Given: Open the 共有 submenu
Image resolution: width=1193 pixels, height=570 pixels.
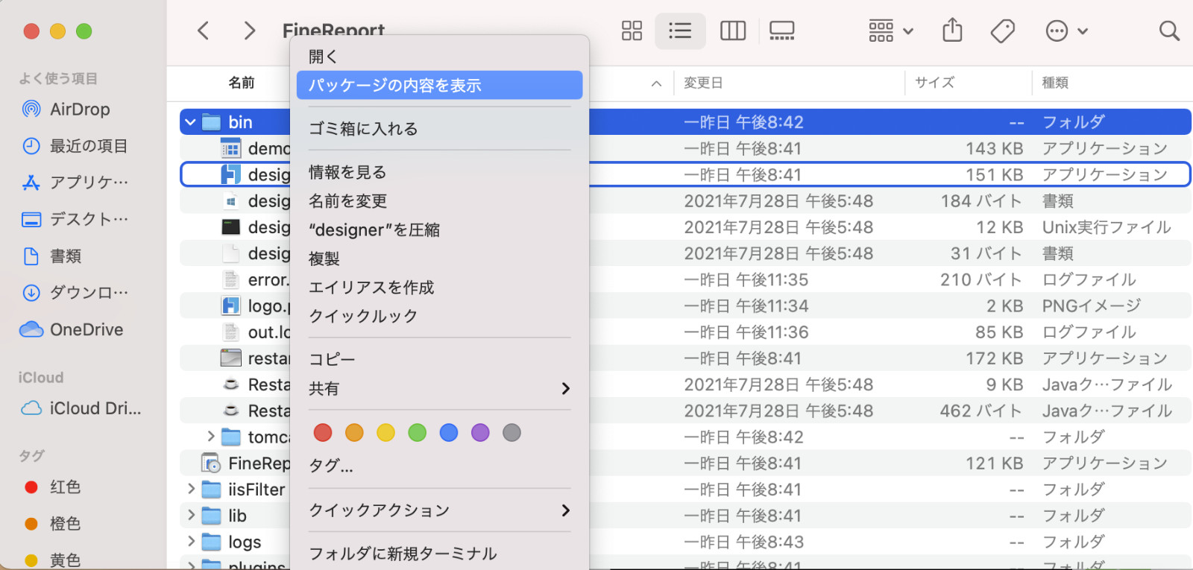Looking at the screenshot, I should tap(439, 388).
